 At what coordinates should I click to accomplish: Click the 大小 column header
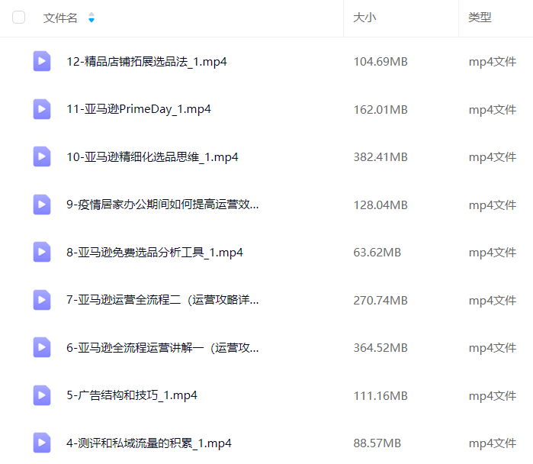click(x=364, y=18)
